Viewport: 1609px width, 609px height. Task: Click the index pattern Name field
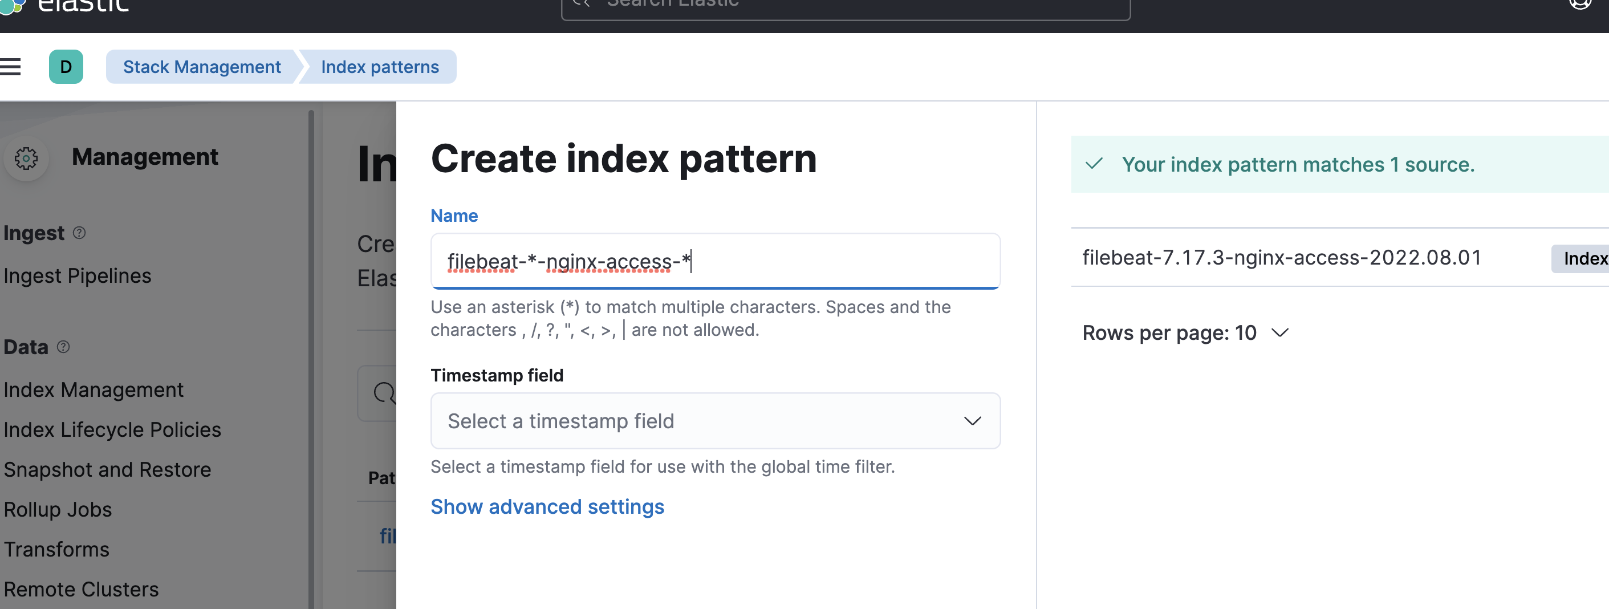715,261
